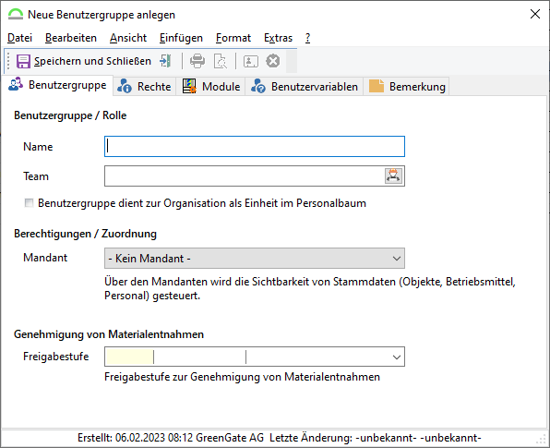Viewport: 550px width, 448px height.
Task: Click the Speichern und Schließen save icon
Action: (23, 61)
